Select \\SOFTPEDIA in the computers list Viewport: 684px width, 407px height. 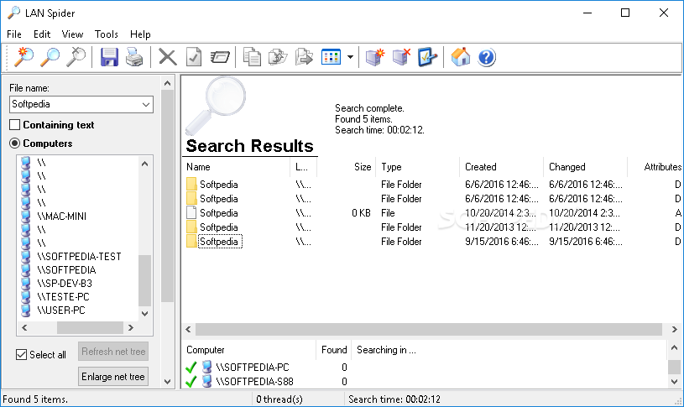(66, 270)
